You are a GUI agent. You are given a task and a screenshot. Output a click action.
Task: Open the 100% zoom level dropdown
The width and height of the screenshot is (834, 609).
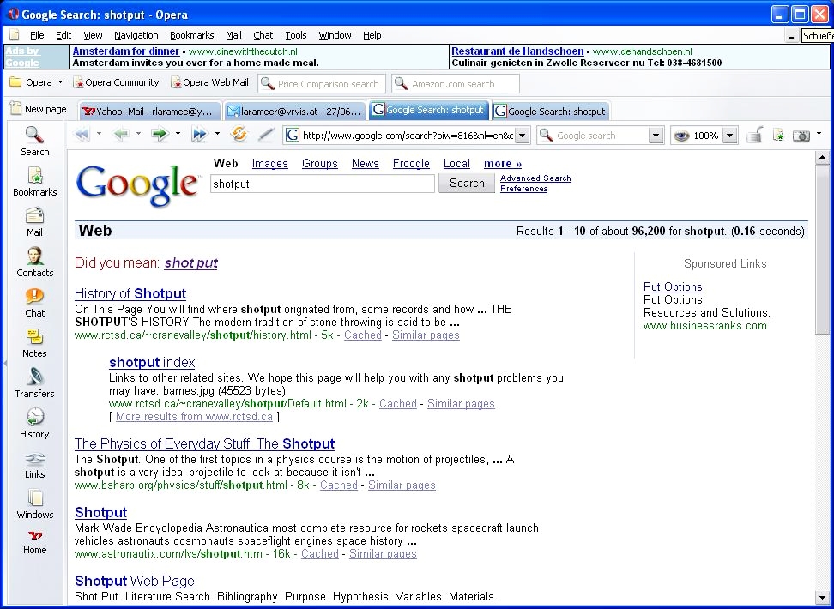click(x=729, y=136)
